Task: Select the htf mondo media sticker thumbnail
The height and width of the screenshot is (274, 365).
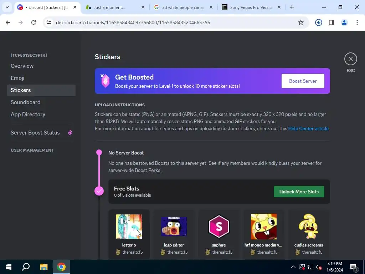Action: coord(264,227)
